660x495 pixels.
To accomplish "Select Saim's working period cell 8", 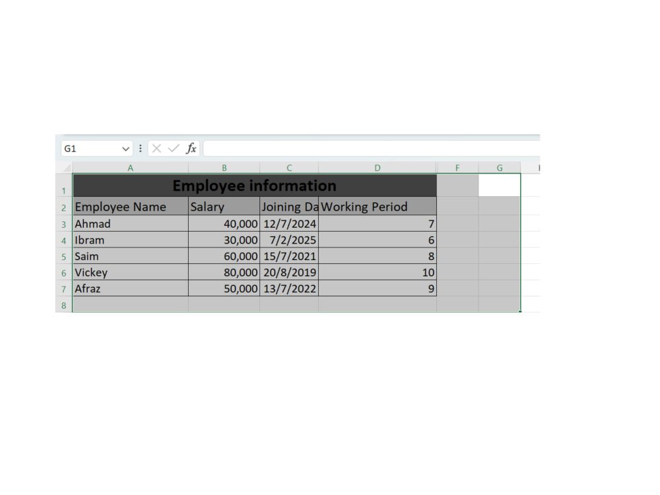I will [x=378, y=256].
